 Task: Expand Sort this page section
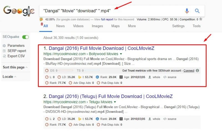point(15,67)
